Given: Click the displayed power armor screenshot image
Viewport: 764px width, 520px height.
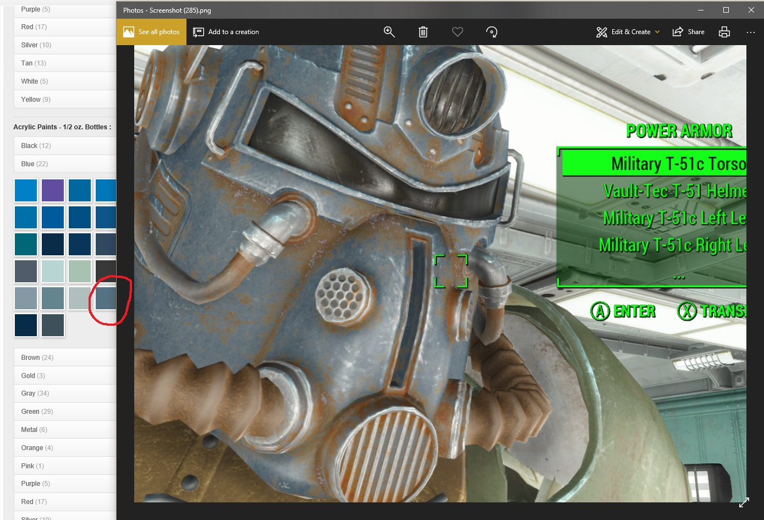Looking at the screenshot, I should click(440, 273).
